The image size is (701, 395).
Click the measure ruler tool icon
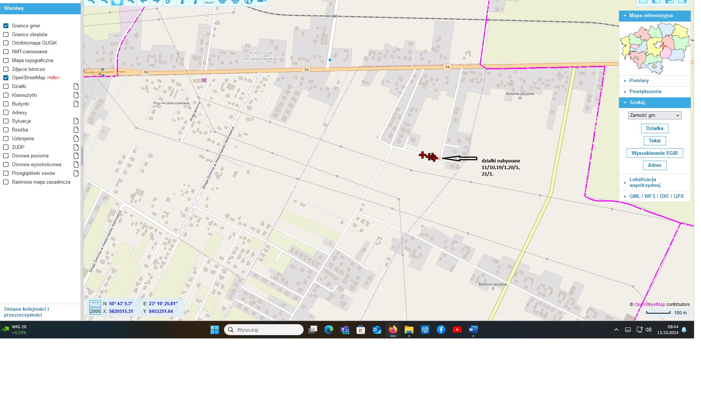[209, 2]
